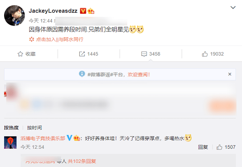242x167 pixels.
Task: Click the crown membership badge beside username
Action: (x=91, y=11)
